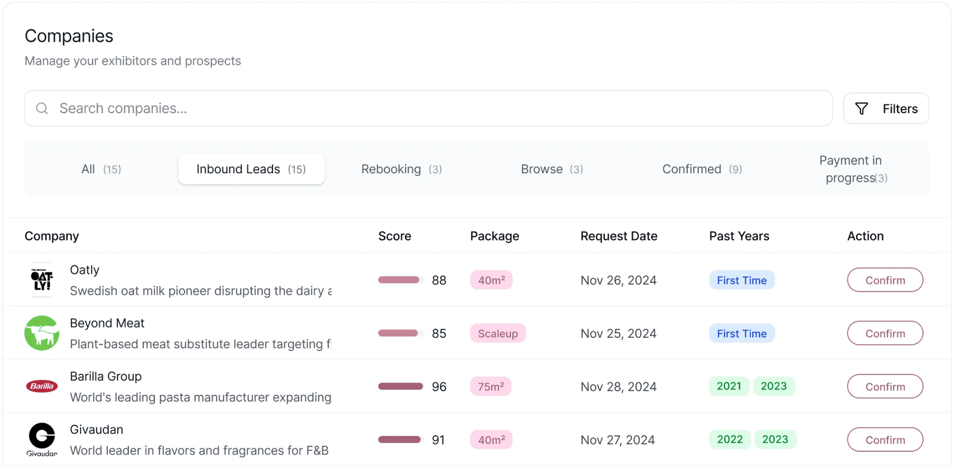Open the Confirmed tab
954x468 pixels.
(x=701, y=169)
